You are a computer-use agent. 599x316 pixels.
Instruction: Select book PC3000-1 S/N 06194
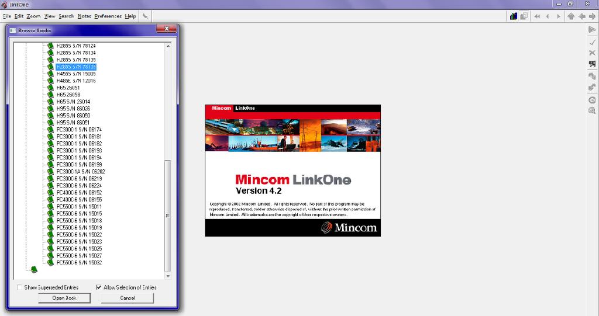point(79,158)
